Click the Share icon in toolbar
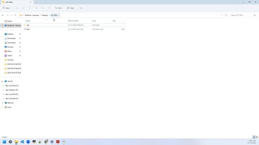This screenshot has width=259, height=145. tap(43, 8)
